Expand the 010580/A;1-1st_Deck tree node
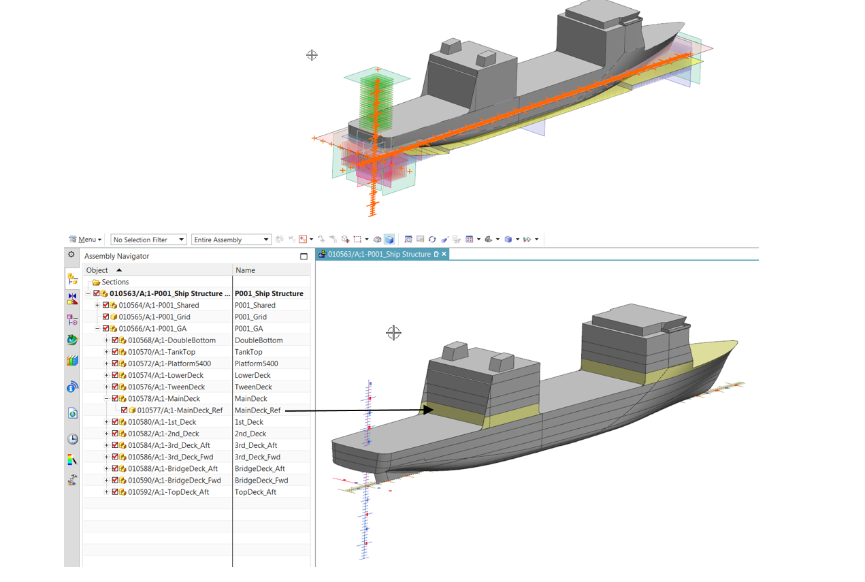 106,422
